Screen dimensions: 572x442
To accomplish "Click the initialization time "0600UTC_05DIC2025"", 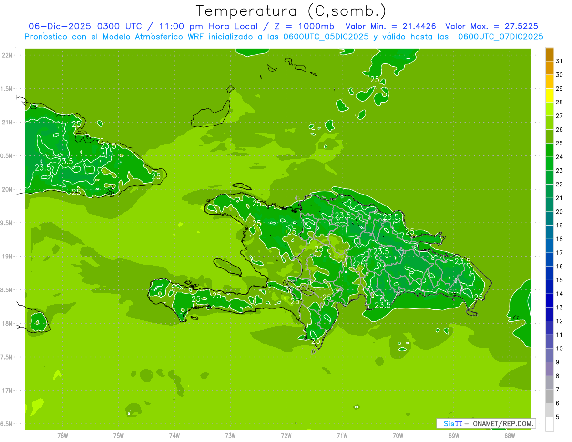I will click(x=325, y=37).
